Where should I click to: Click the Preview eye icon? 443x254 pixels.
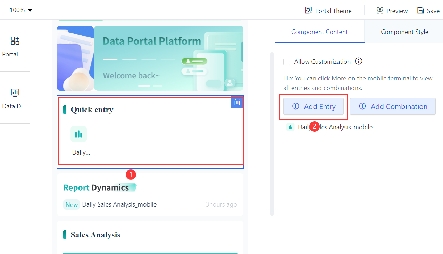[x=380, y=10]
